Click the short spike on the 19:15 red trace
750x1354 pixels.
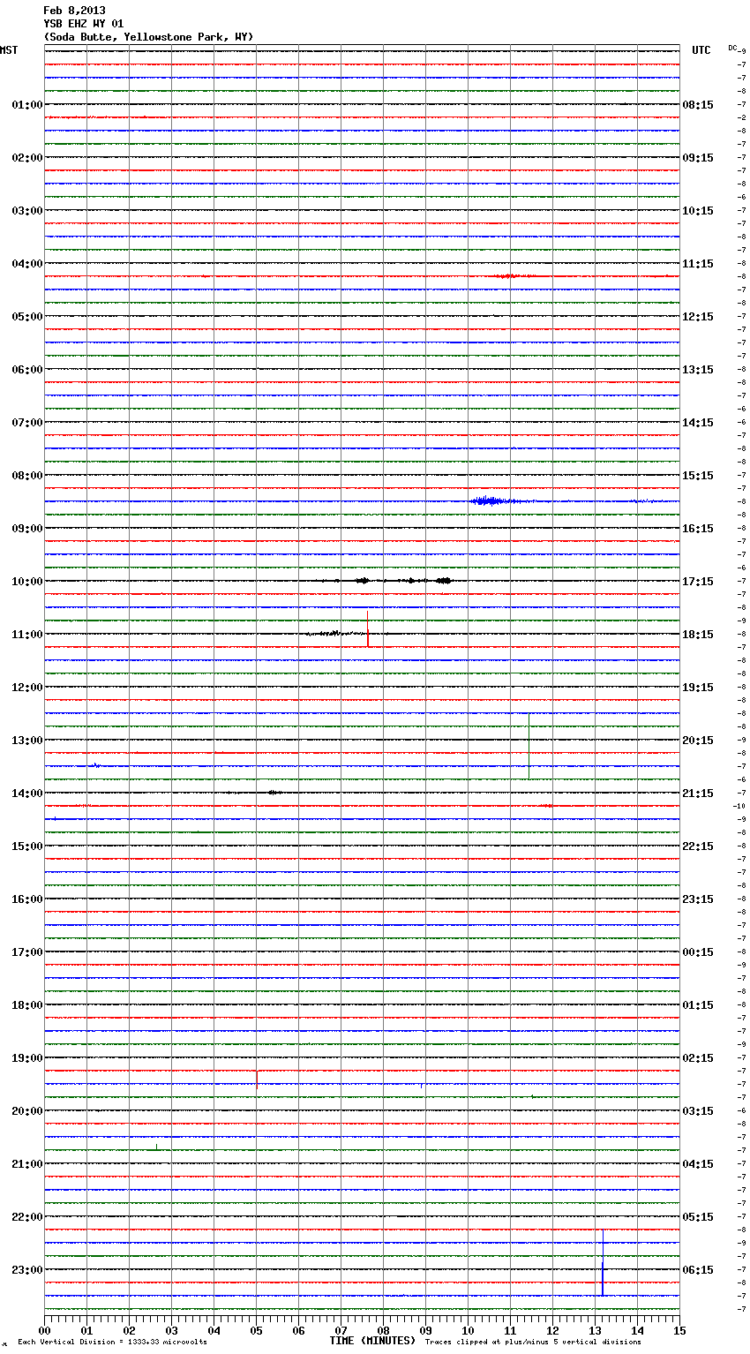[256, 1080]
